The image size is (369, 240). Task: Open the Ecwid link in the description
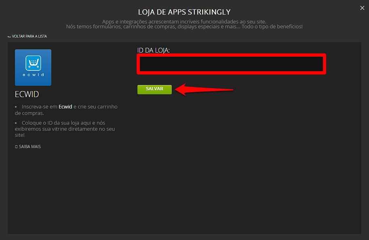pyautogui.click(x=65, y=106)
